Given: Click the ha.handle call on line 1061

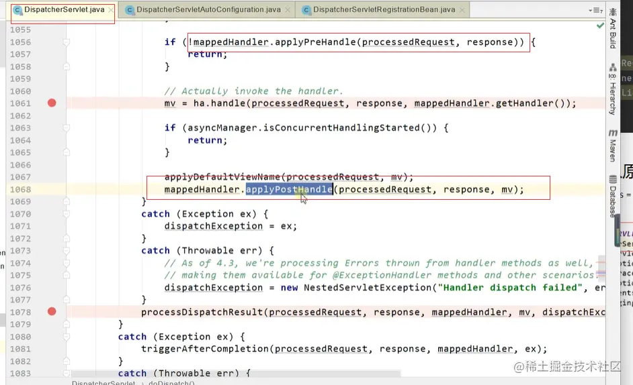Looking at the screenshot, I should 219,103.
